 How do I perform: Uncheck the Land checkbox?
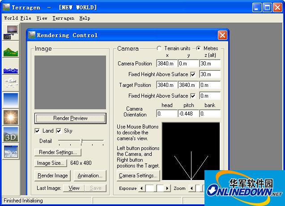click(x=37, y=131)
